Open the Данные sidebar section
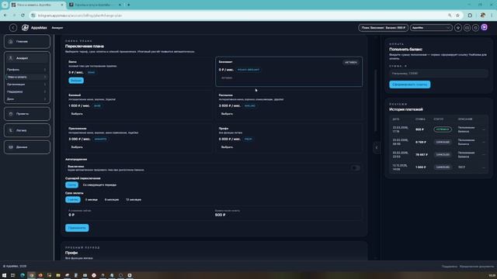 (27, 147)
